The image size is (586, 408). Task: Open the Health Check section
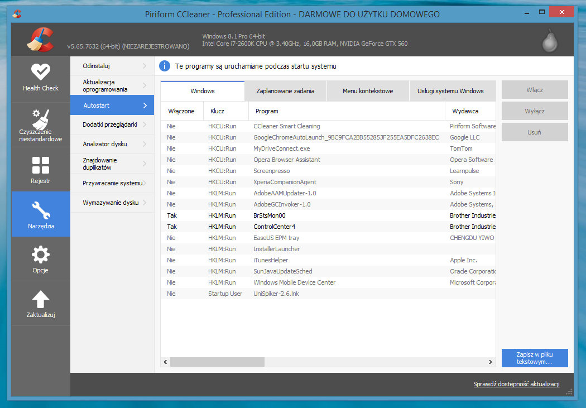41,79
